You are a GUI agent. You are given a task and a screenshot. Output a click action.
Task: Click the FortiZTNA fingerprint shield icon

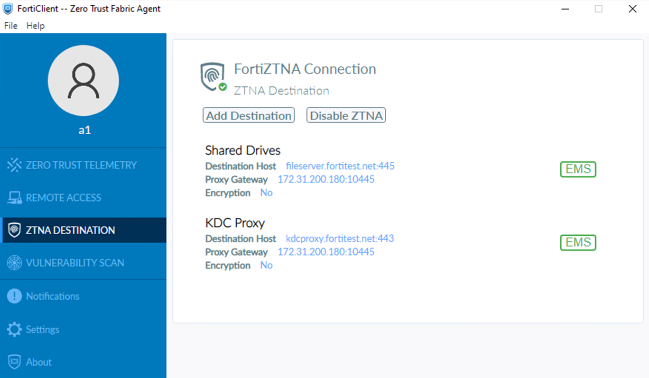[x=213, y=75]
